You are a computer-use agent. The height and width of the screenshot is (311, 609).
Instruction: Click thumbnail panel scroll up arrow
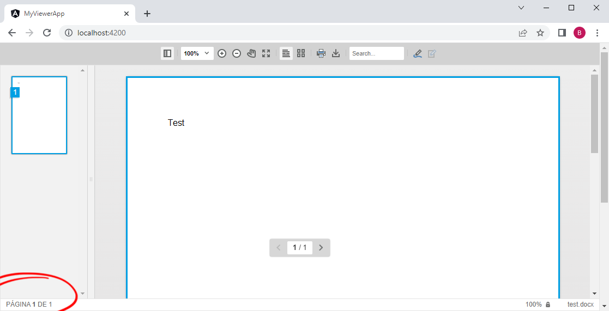point(82,70)
